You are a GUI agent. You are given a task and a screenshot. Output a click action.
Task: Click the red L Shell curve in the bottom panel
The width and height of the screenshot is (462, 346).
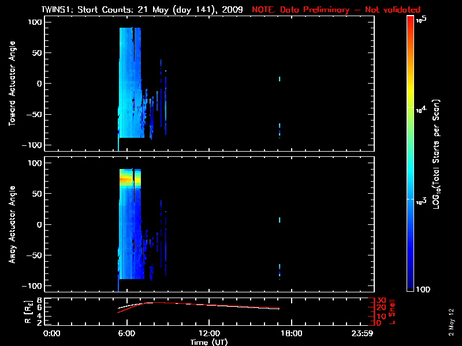(231, 304)
